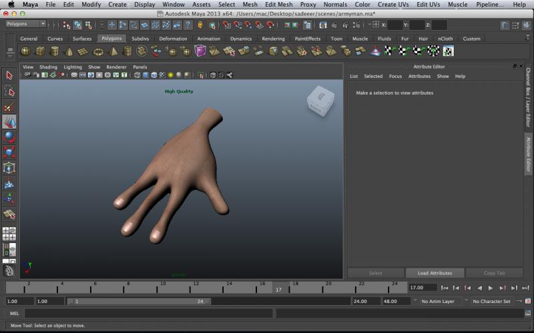Switch to the Animation shelf tab
Viewport: 534px width, 333px height.
point(208,39)
